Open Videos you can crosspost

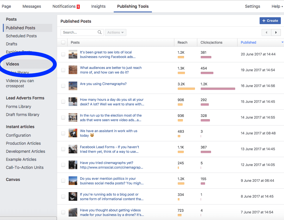[20, 83]
